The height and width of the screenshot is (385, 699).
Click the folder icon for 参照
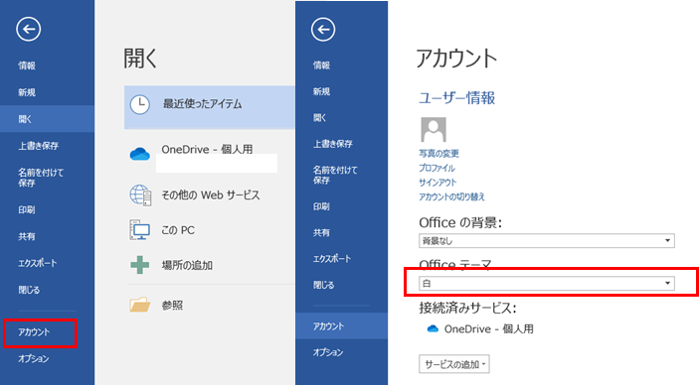coord(140,305)
